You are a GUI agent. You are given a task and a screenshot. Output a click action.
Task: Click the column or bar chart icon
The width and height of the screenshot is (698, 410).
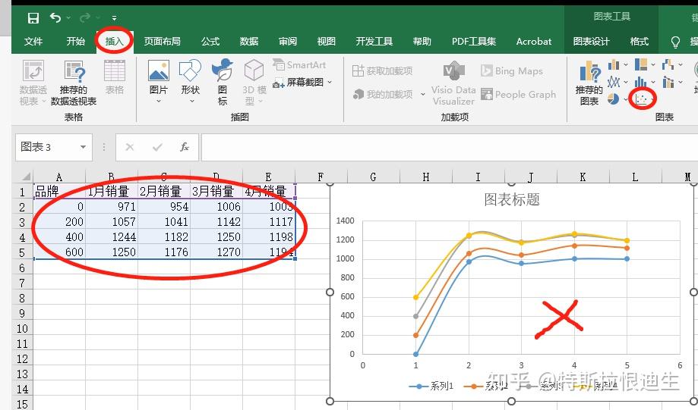[x=614, y=65]
